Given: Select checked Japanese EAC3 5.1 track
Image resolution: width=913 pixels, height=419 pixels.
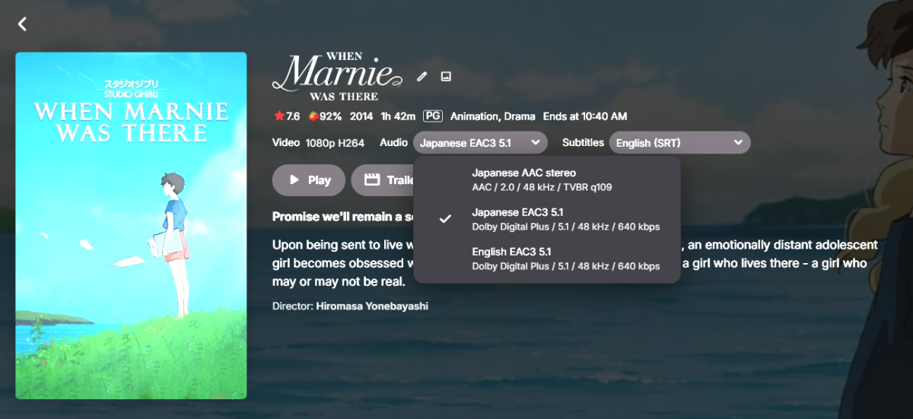Looking at the screenshot, I should (546, 219).
